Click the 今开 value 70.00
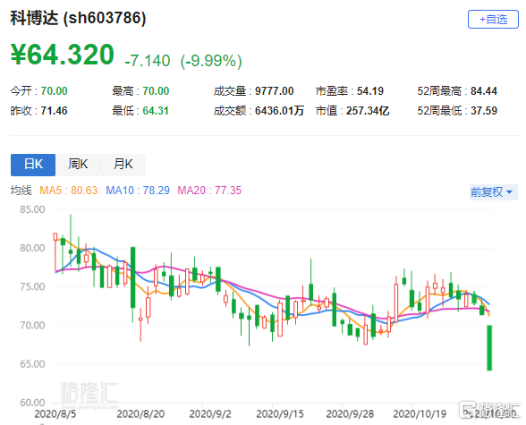Image resolution: width=526 pixels, height=425 pixels. pos(54,91)
